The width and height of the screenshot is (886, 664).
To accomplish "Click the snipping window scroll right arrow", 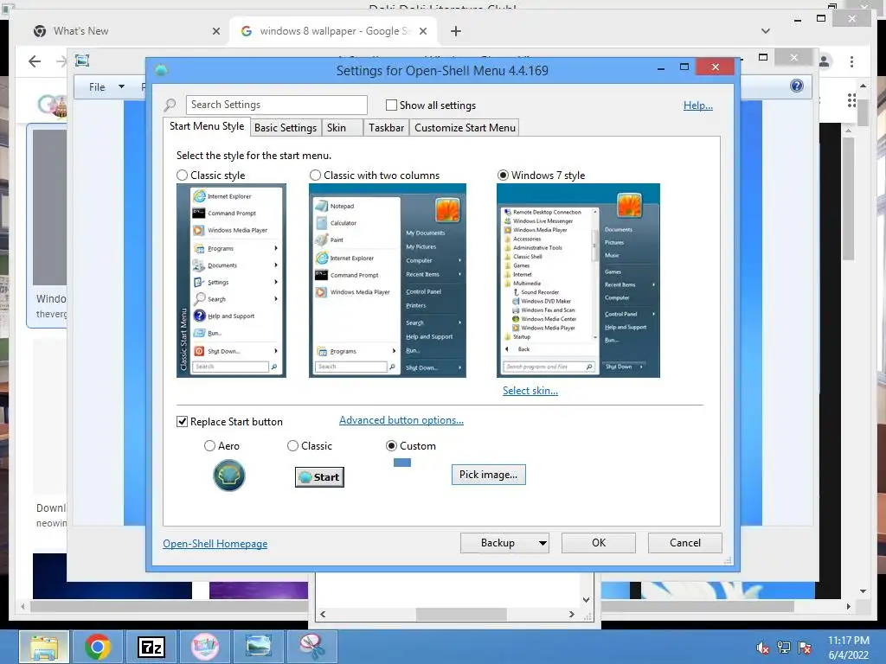I will pyautogui.click(x=571, y=614).
